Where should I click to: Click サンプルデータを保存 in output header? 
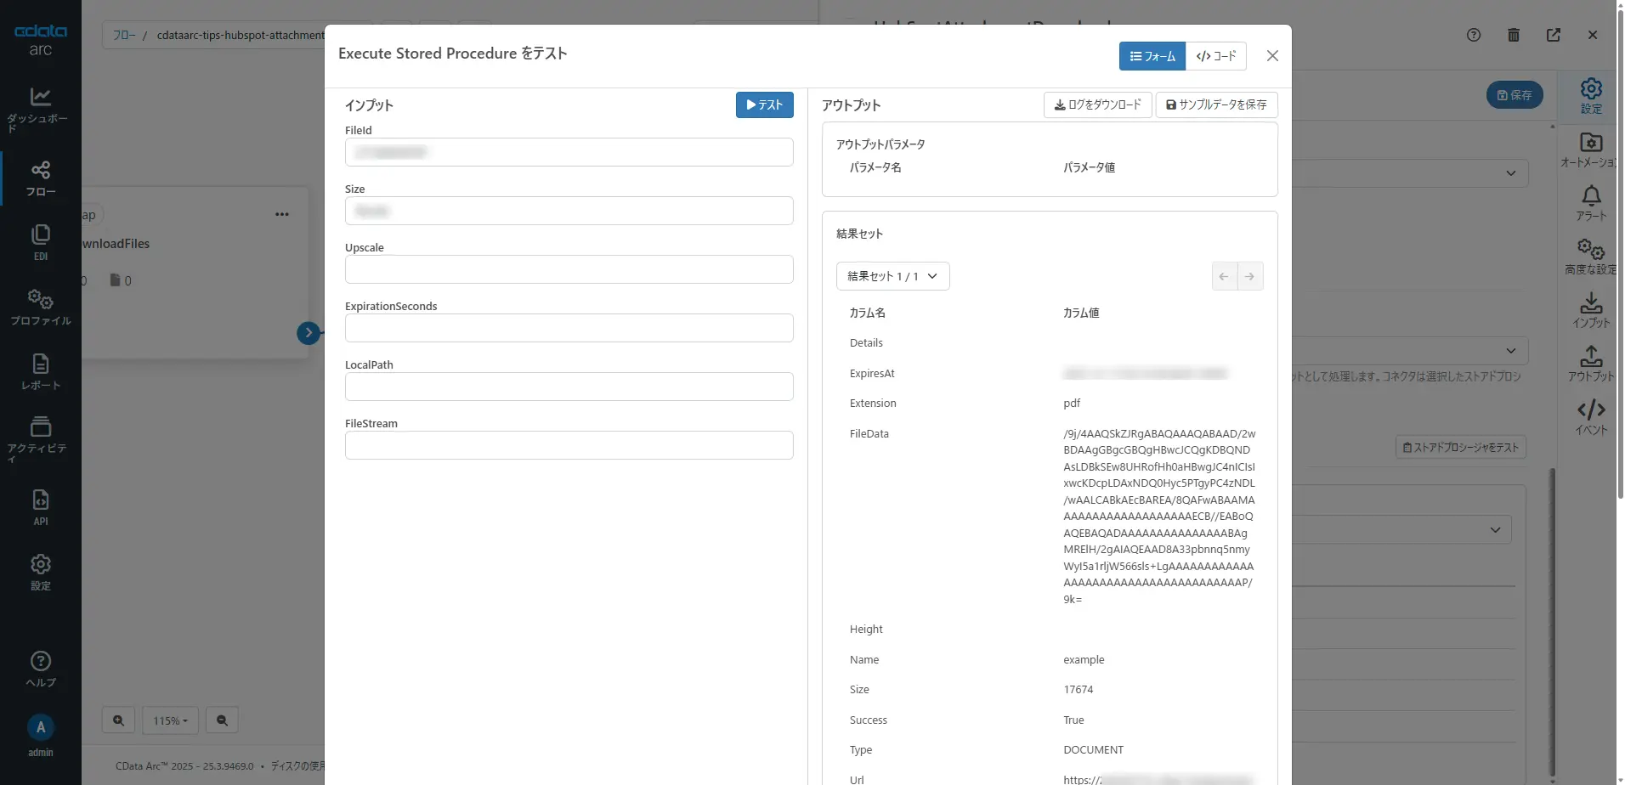tap(1215, 104)
